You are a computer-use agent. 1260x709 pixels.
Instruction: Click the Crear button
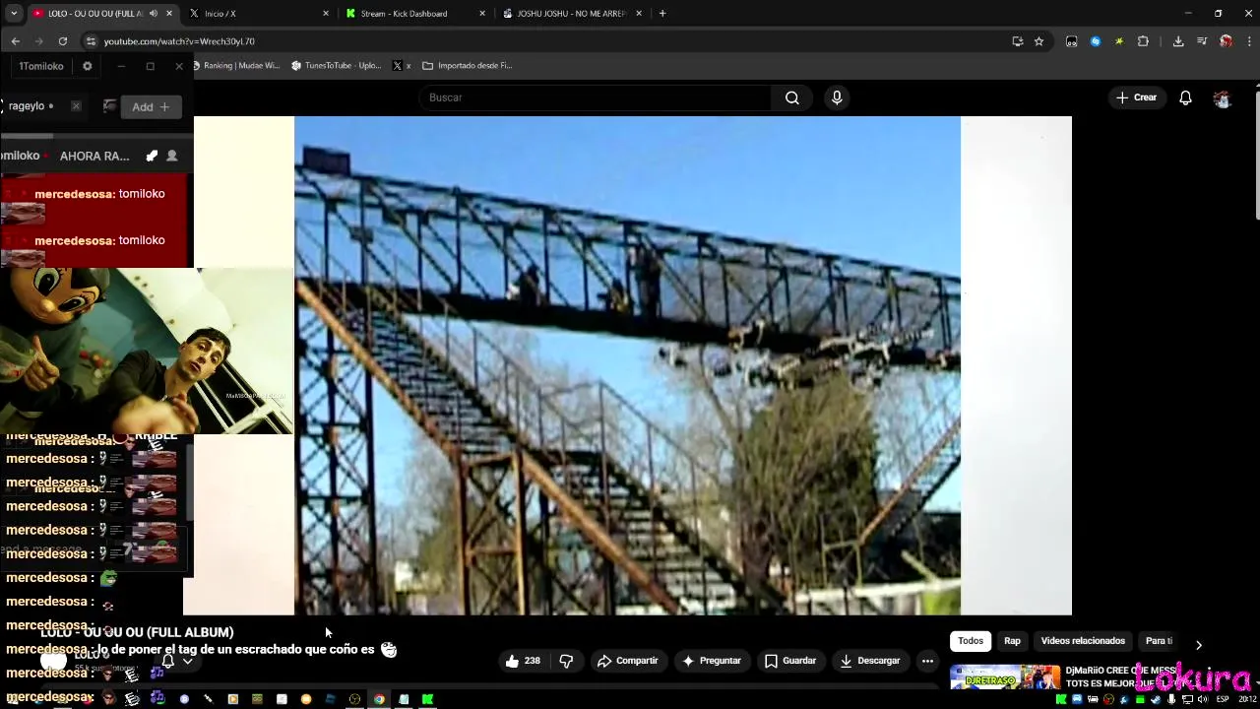coord(1136,97)
